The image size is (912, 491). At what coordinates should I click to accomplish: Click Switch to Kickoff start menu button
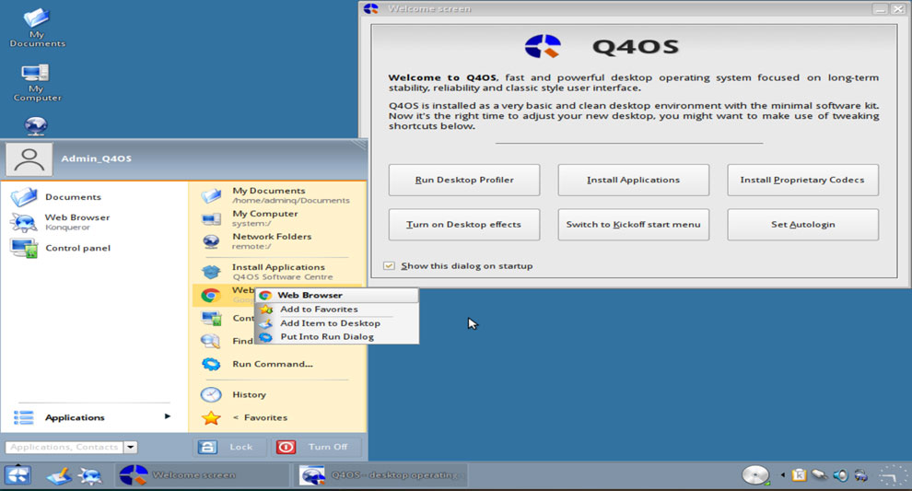click(634, 225)
